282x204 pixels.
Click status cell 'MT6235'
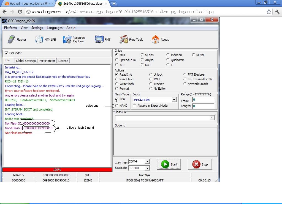[18, 175]
